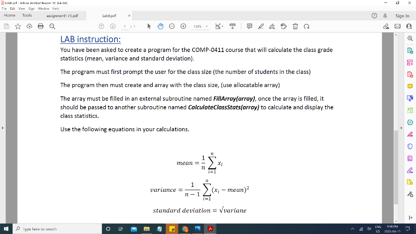Open the Comment tool in right pane
This screenshot has height=234, width=416.
click(410, 87)
